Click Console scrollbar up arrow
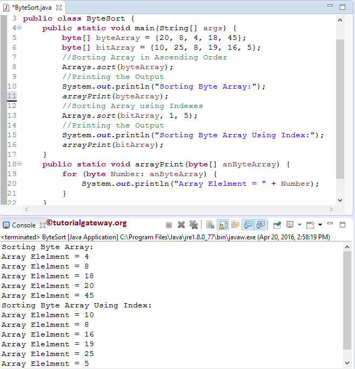Viewport: 355px width, 369px height. [347, 247]
